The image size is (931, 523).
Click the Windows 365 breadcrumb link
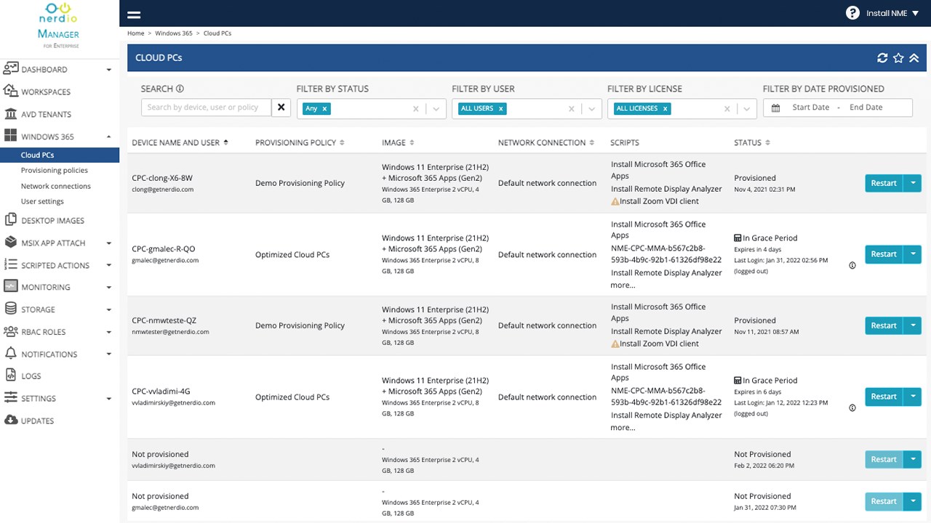coord(174,33)
